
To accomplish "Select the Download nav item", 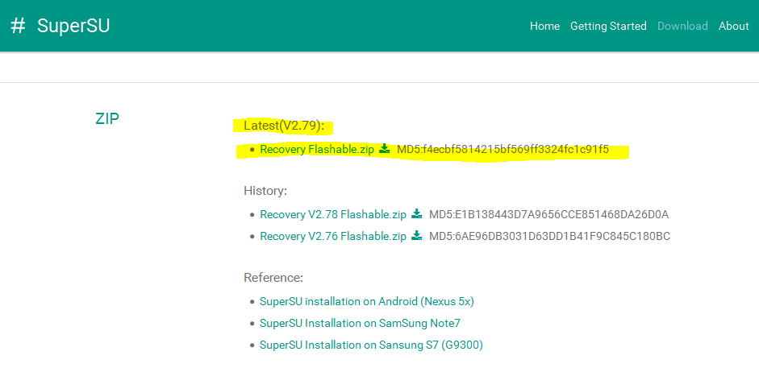I will point(682,26).
